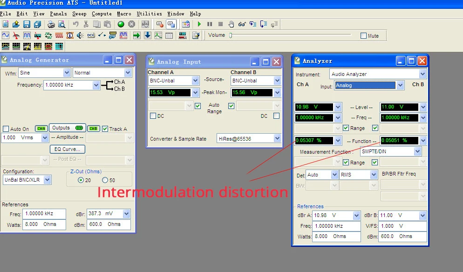
Task: Start the sweep with the green circle Go icon
Action: click(x=121, y=24)
